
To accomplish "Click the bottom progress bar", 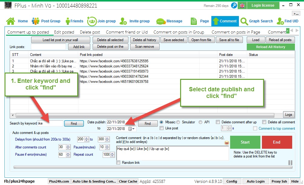I will coord(153,167).
